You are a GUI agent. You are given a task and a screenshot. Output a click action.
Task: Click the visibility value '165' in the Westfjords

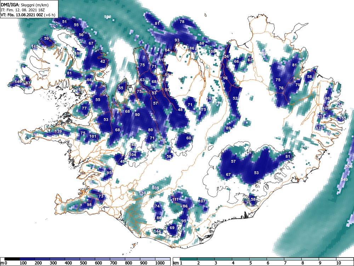coord(35,46)
